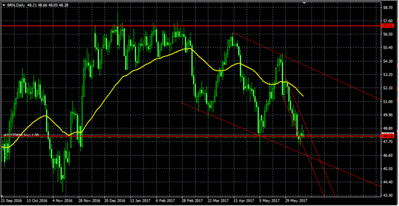The width and height of the screenshot is (399, 206).
Task: Click the 49.90 price scale value
Action: coord(388,115)
